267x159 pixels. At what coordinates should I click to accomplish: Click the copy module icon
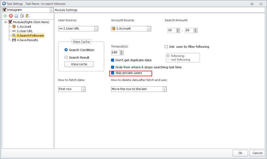pyautogui.click(x=22, y=16)
